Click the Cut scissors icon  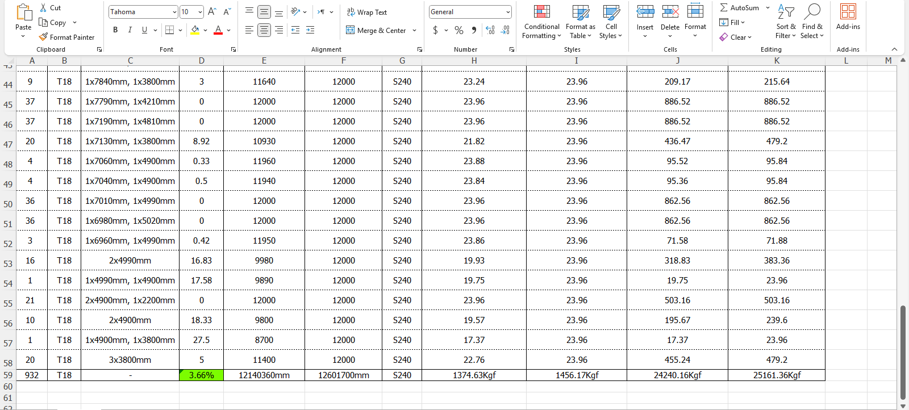(x=44, y=8)
